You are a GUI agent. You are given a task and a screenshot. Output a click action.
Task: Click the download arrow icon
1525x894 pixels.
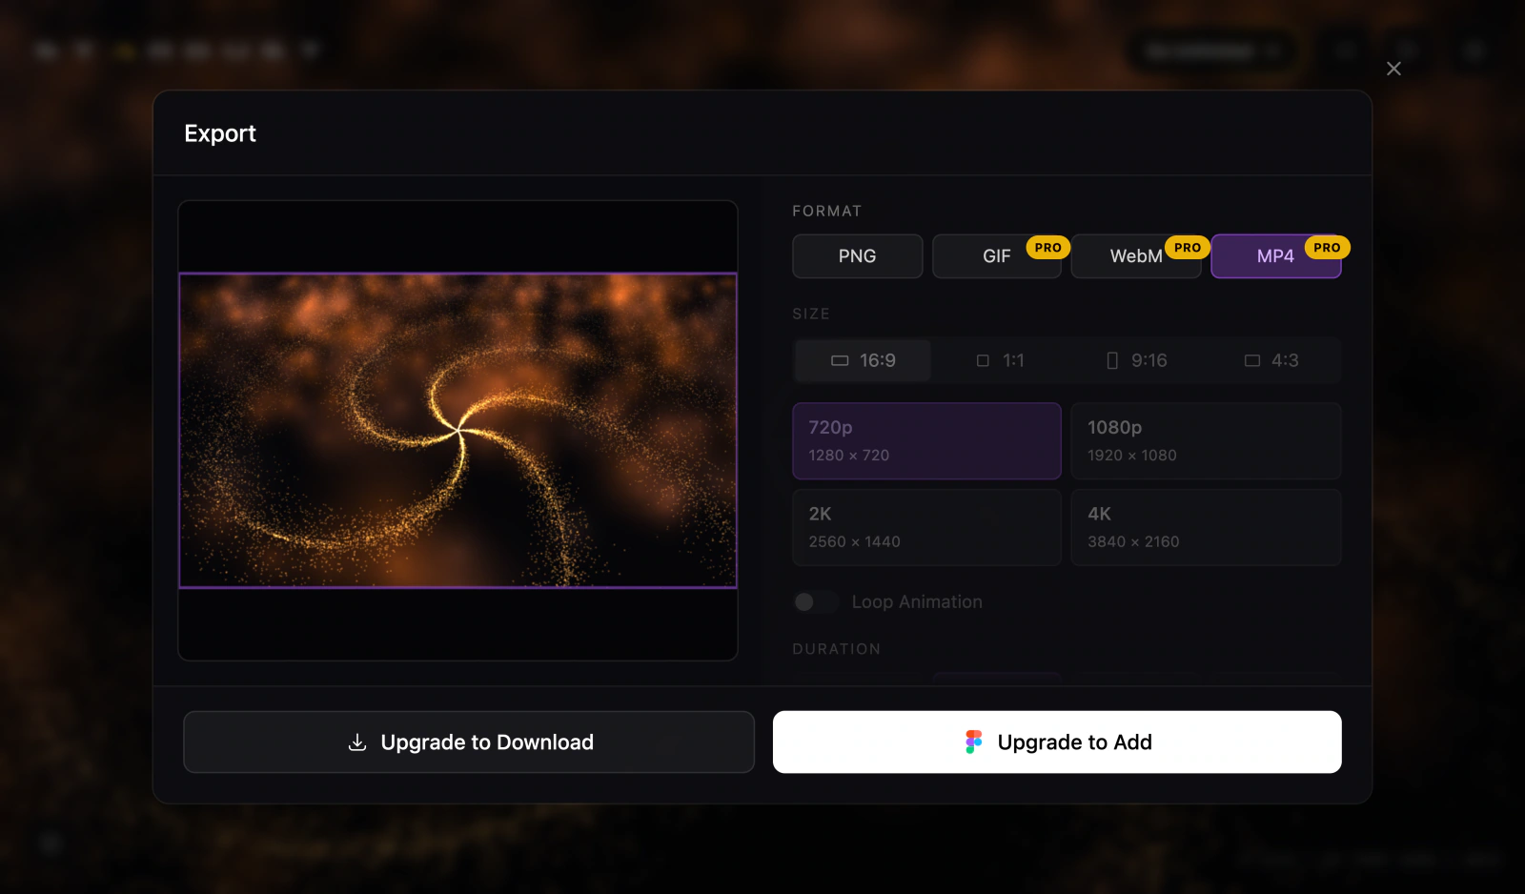click(357, 742)
